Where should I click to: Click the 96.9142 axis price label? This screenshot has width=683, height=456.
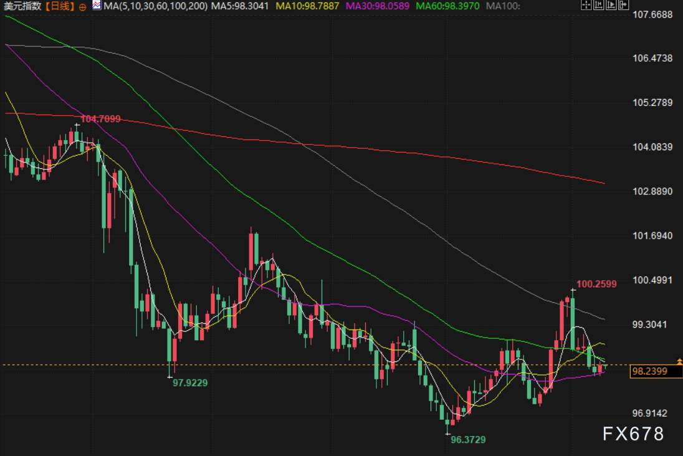coord(649,413)
